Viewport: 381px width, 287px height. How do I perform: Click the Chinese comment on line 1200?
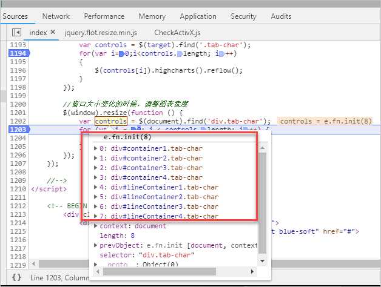coord(126,104)
